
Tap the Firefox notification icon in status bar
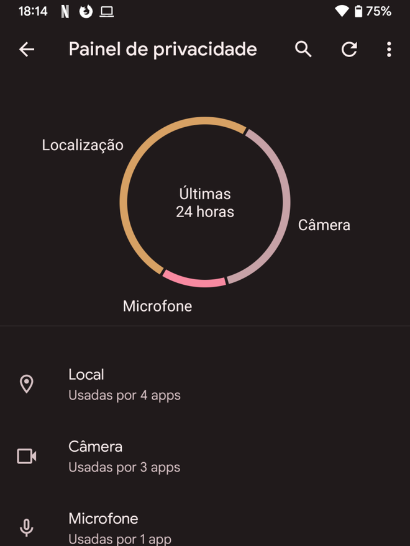(x=86, y=12)
